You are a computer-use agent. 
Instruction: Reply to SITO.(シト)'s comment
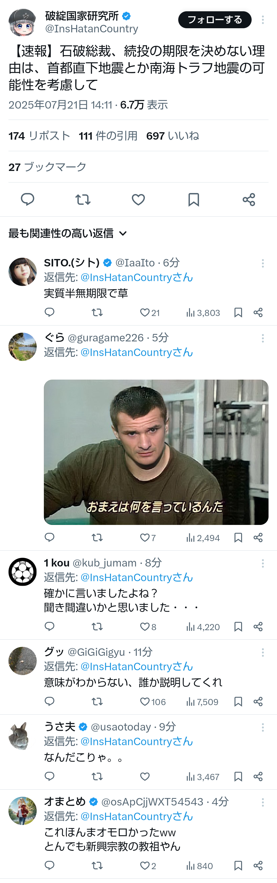[x=50, y=312]
